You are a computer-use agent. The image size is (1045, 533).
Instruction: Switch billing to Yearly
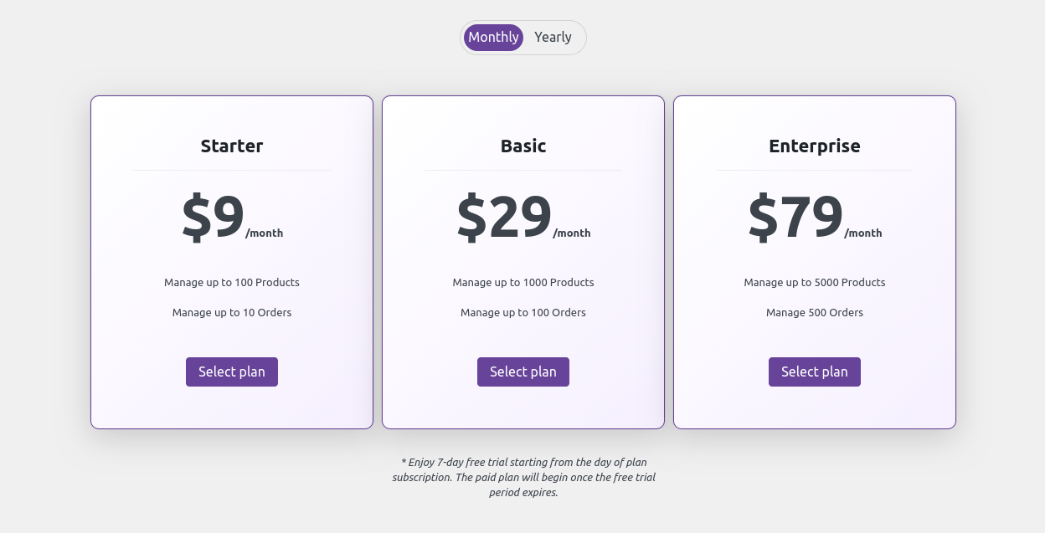(553, 37)
